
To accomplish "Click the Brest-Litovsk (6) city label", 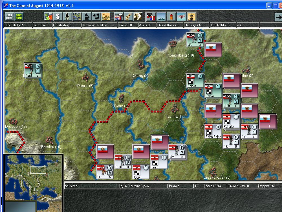I will coord(217,178).
